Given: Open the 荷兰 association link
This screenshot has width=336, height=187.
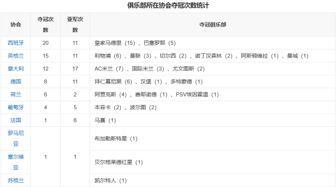Looking at the screenshot, I should [x=16, y=95].
